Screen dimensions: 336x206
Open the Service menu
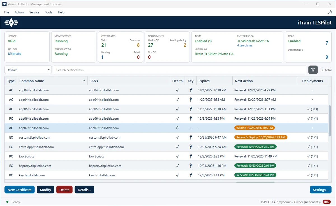[x=34, y=12]
